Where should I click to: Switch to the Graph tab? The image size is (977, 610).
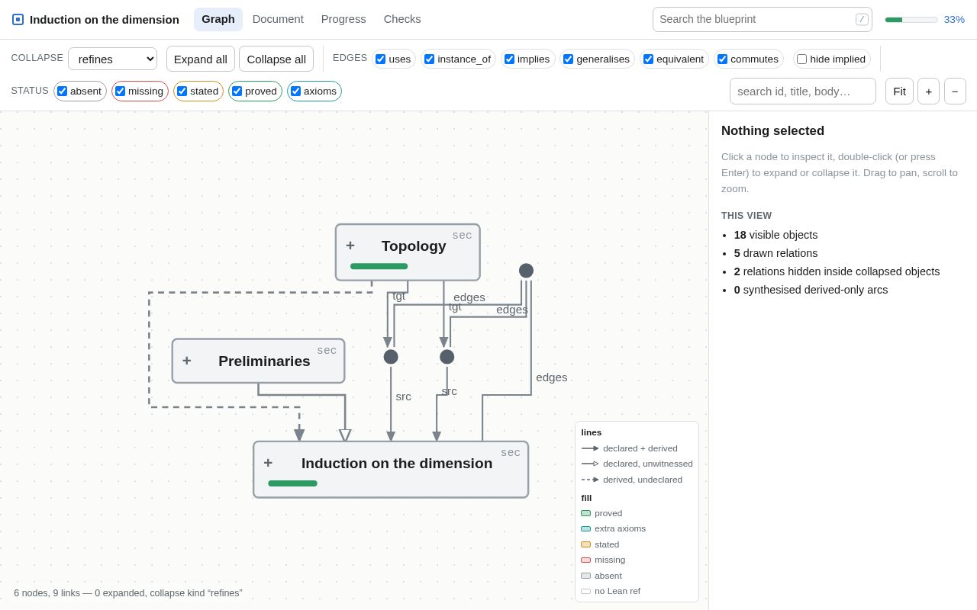coord(218,19)
